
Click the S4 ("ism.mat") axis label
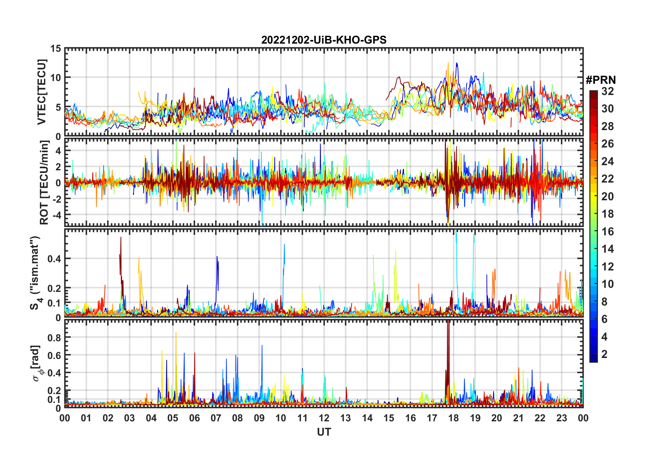pyautogui.click(x=35, y=273)
